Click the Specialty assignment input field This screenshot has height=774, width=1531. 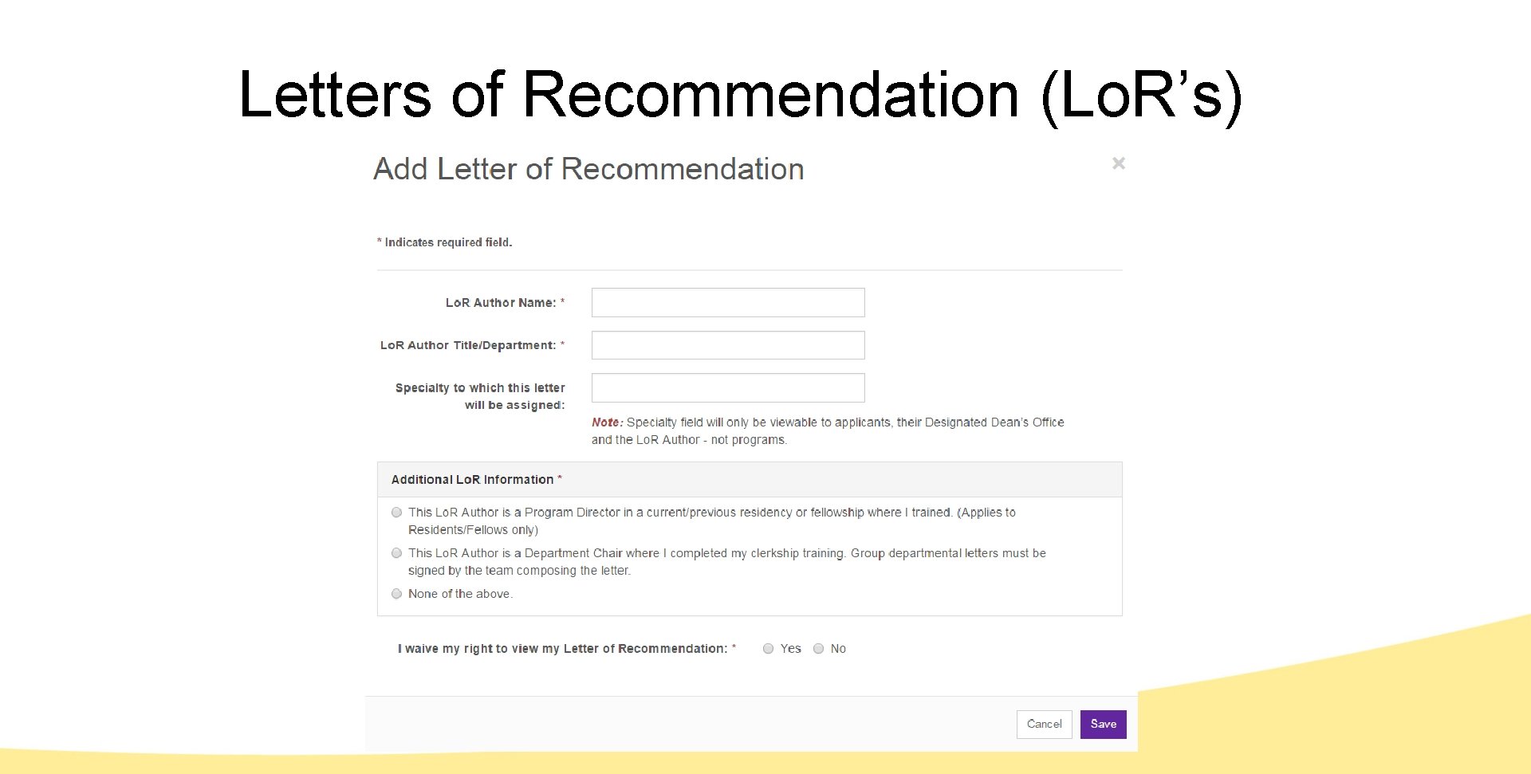click(727, 387)
